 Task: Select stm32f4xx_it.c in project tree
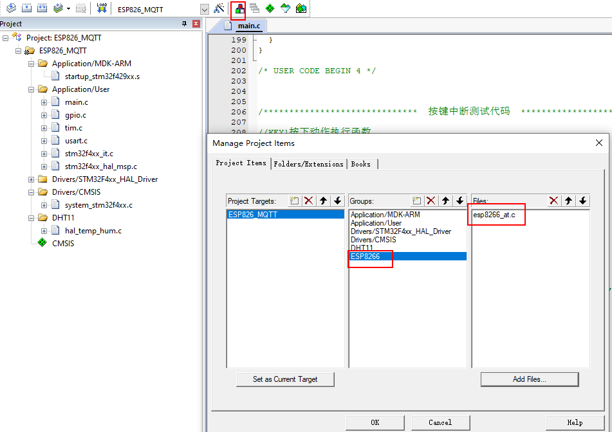pos(89,154)
